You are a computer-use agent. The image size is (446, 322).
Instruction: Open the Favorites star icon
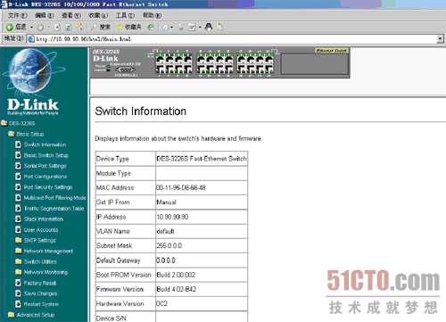click(x=120, y=28)
